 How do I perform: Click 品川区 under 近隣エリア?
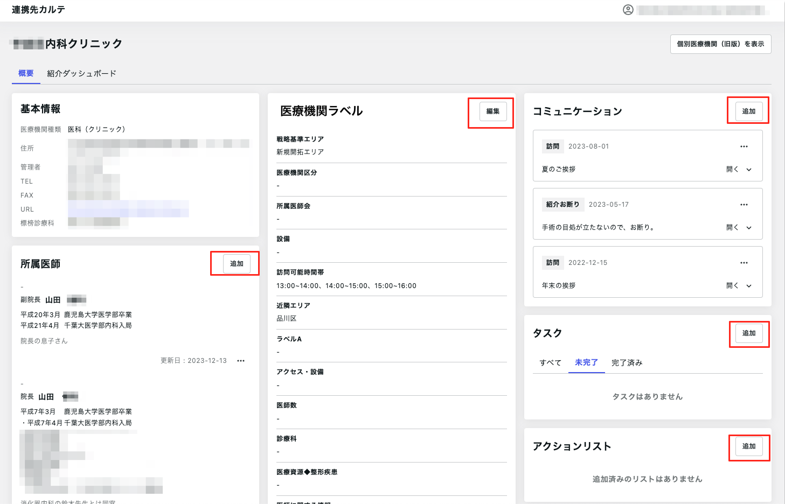(x=287, y=319)
